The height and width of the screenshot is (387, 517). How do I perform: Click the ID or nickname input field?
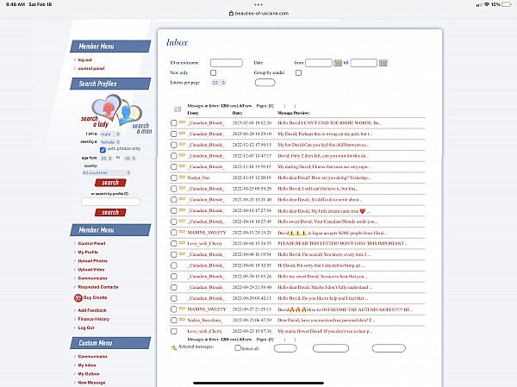pos(226,63)
